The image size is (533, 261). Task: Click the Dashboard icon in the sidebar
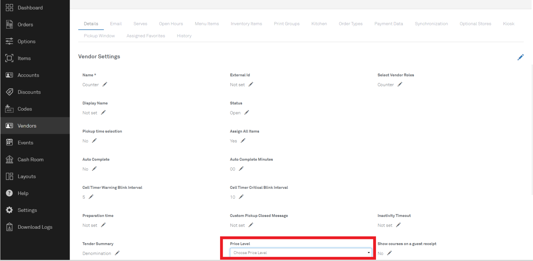[10, 8]
